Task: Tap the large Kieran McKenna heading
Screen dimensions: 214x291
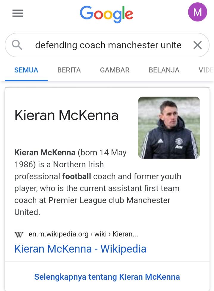Action: (66, 115)
